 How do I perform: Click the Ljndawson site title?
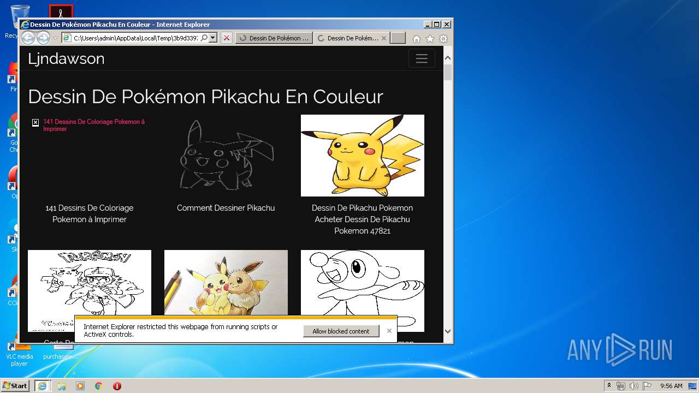click(66, 58)
